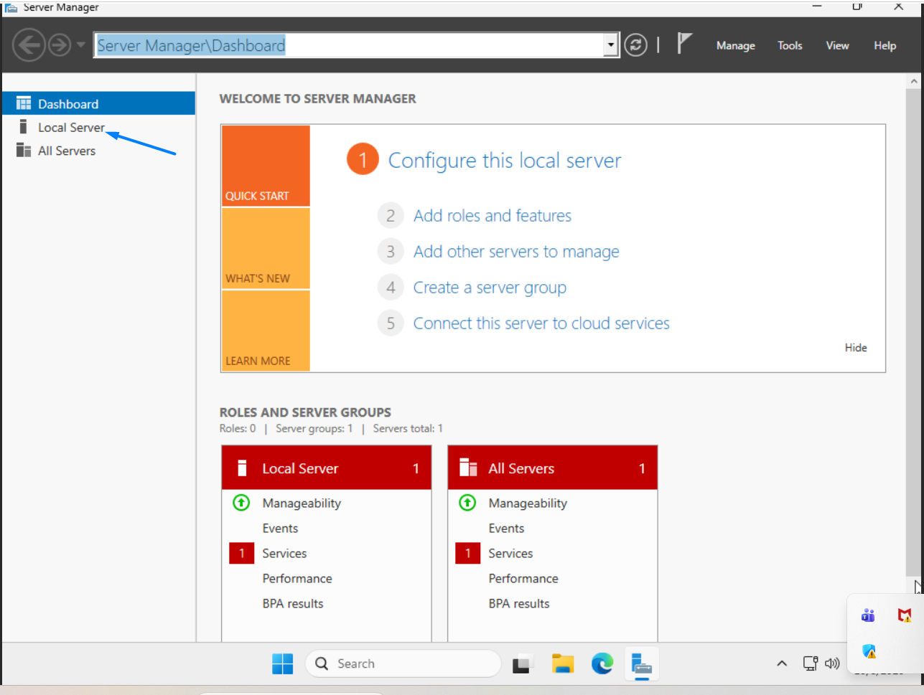Open Manageability in Local Server tile
The width and height of the screenshot is (924, 695).
click(302, 503)
